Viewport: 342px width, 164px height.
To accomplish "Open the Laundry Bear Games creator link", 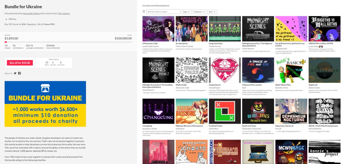I will click(x=151, y=46).
